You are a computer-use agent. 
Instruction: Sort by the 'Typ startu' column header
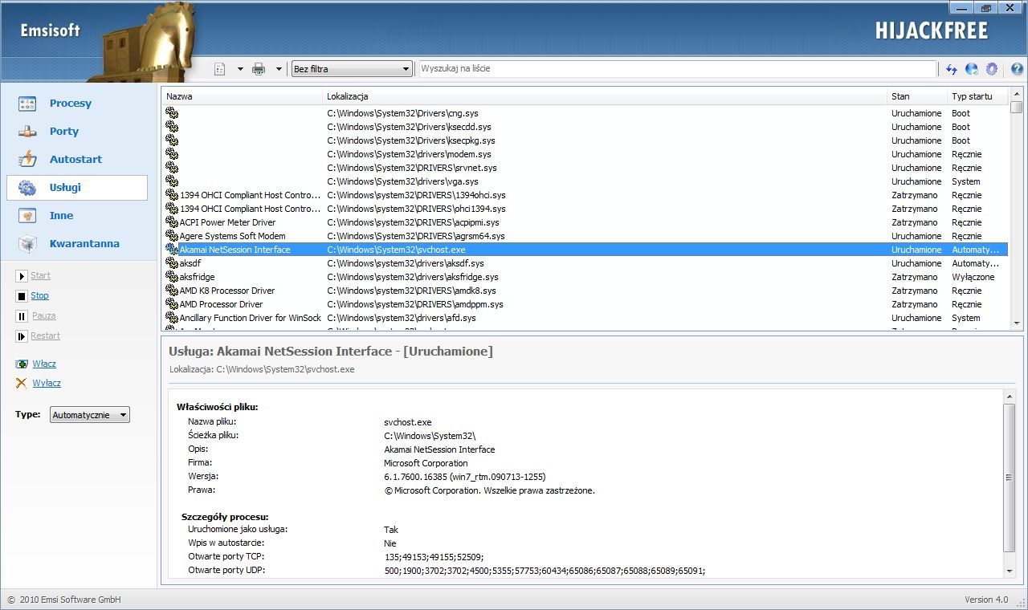(x=977, y=96)
